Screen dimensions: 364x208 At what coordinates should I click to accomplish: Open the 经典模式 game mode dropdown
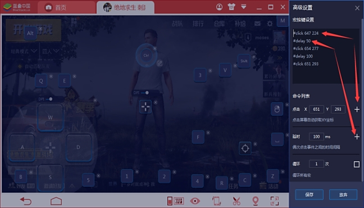pyautogui.click(x=24, y=51)
